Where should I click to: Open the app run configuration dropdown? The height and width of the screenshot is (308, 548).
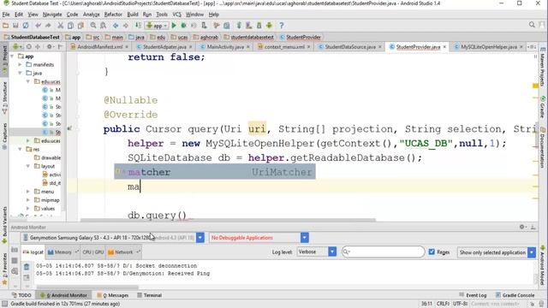pyautogui.click(x=157, y=26)
